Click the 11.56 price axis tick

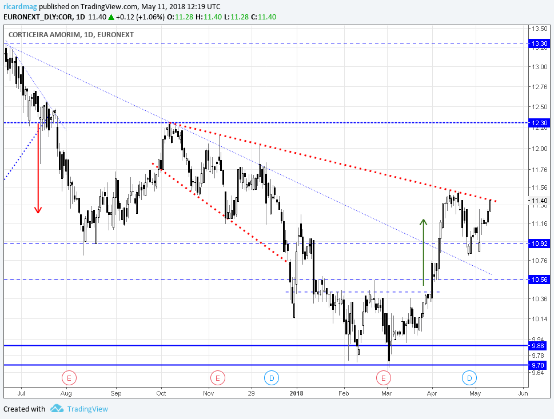click(540, 187)
